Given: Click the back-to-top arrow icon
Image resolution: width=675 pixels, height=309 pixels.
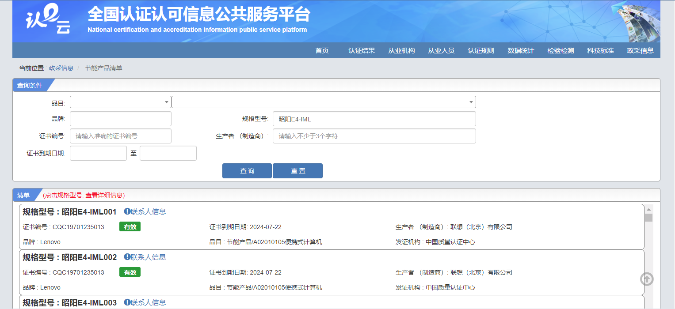Looking at the screenshot, I should point(647,279).
